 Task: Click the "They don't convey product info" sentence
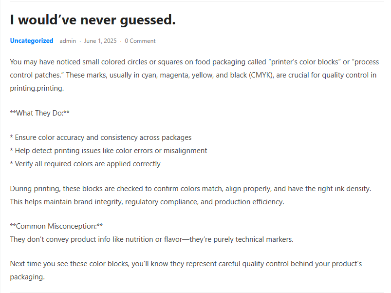coord(151,239)
